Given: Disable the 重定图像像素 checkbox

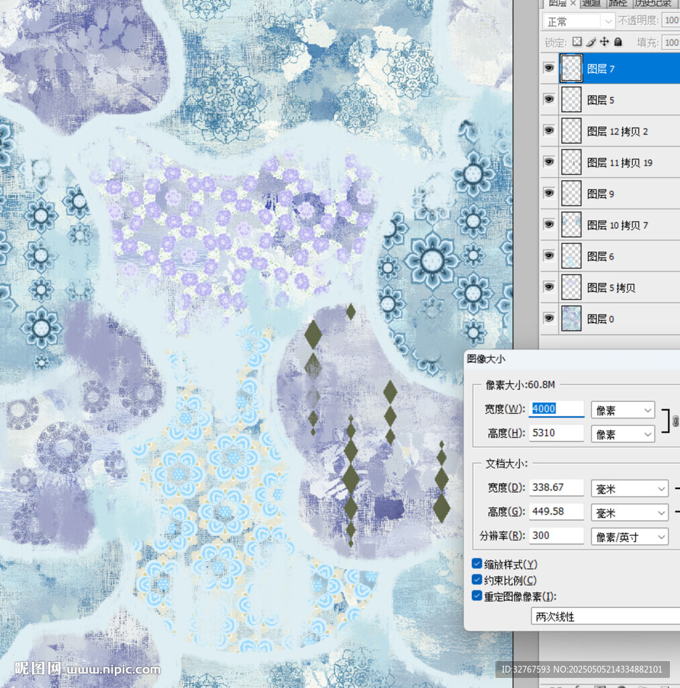Looking at the screenshot, I should point(477,596).
